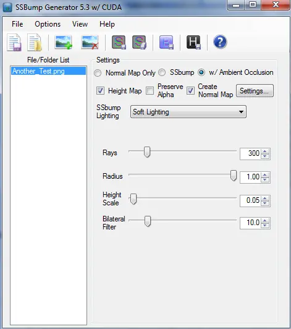Click the purple B save icon
Image resolution: width=291 pixels, height=329 pixels.
[x=166, y=43]
